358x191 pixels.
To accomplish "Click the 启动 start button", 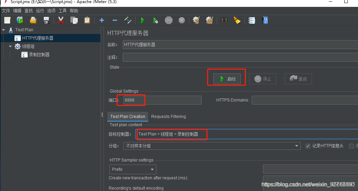I will pyautogui.click(x=227, y=79).
